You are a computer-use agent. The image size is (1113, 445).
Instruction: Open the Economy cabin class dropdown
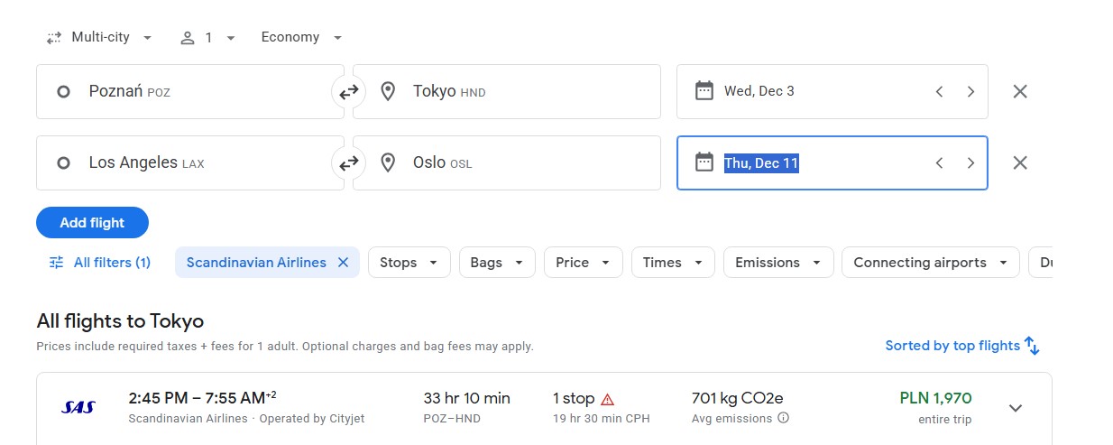(x=301, y=38)
